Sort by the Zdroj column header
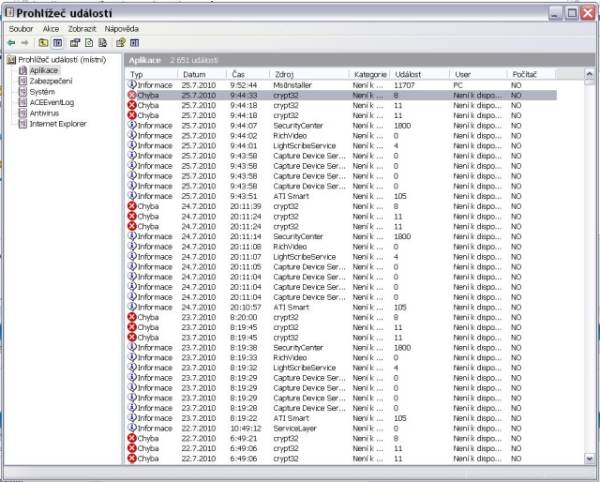Screen dimensions: 600x482 click(x=309, y=74)
